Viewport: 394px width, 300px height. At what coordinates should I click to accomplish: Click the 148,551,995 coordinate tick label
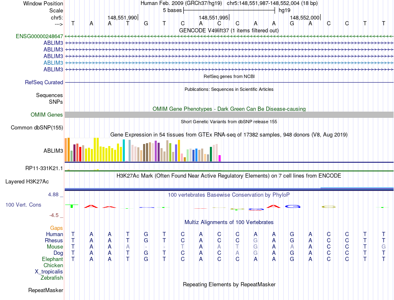213,17
